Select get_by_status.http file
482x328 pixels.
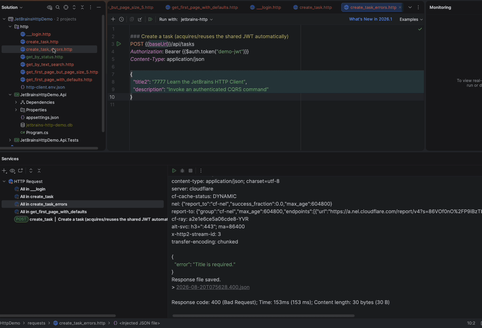pyautogui.click(x=44, y=57)
